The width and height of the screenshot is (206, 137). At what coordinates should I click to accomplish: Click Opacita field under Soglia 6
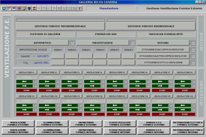[129, 56]
